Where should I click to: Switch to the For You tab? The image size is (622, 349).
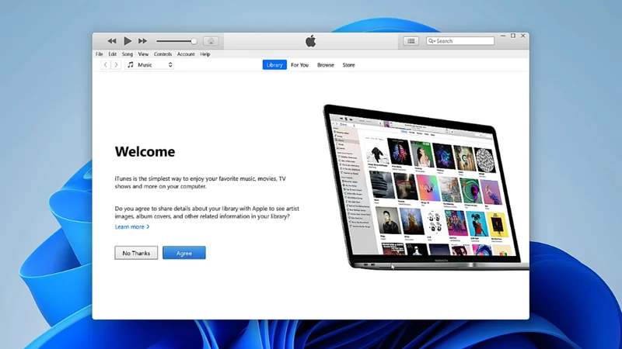tap(299, 65)
